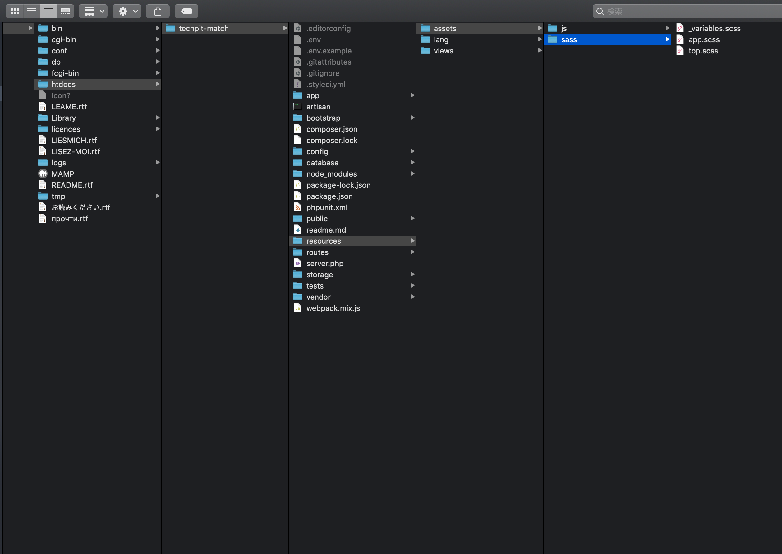782x554 pixels.
Task: Switch to column view in toolbar
Action: point(48,11)
